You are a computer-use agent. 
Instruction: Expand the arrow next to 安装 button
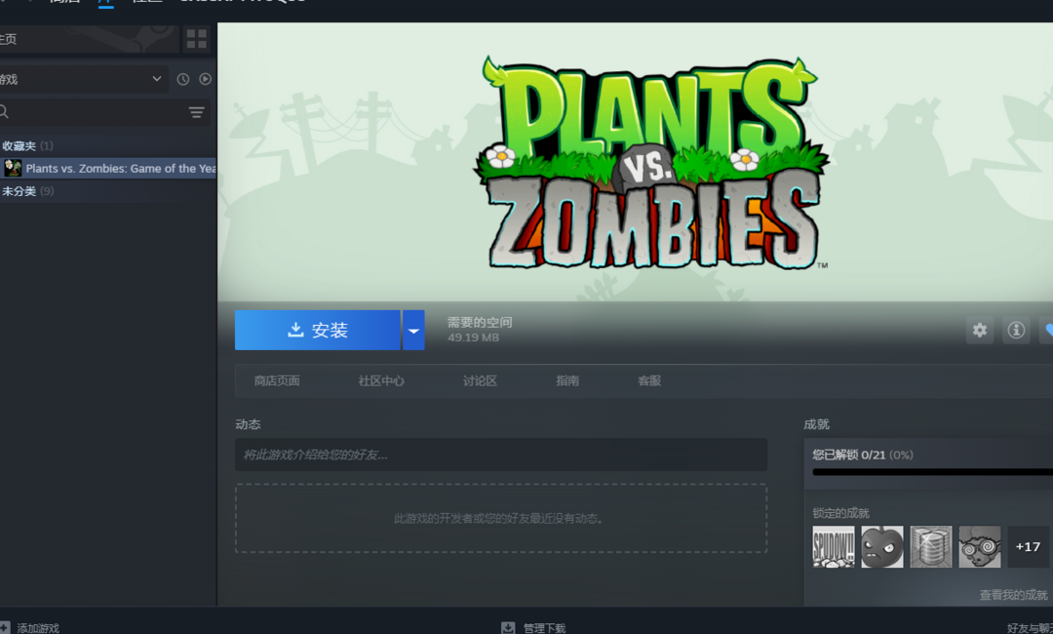coord(413,331)
